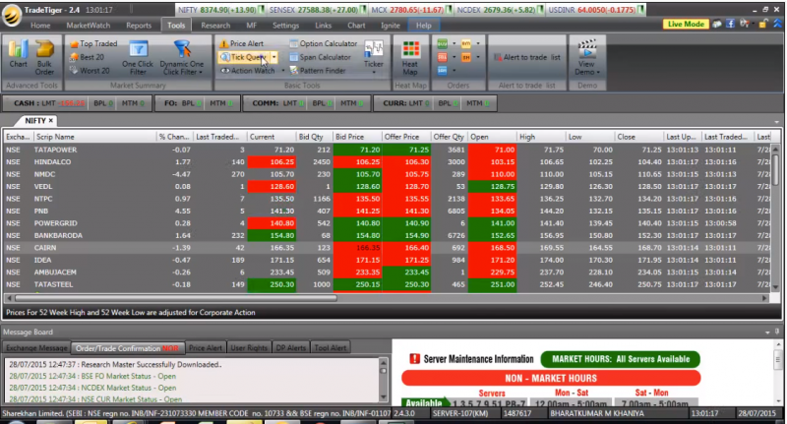
Task: Click the FO: BPL summary button
Action: tap(196, 103)
